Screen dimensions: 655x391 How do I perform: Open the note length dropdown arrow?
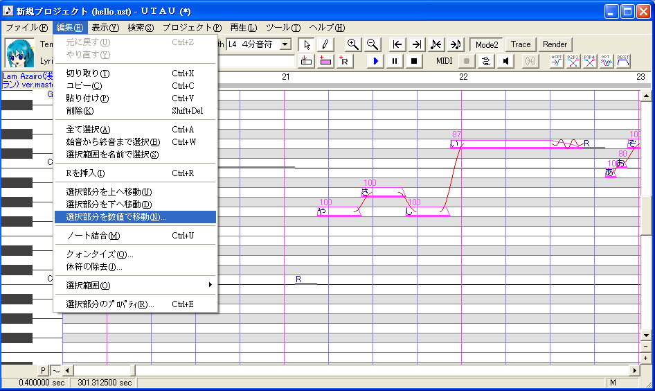(x=285, y=44)
